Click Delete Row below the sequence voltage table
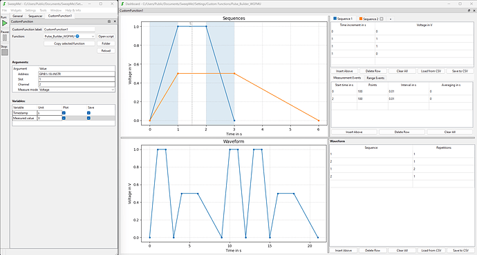 coord(373,71)
